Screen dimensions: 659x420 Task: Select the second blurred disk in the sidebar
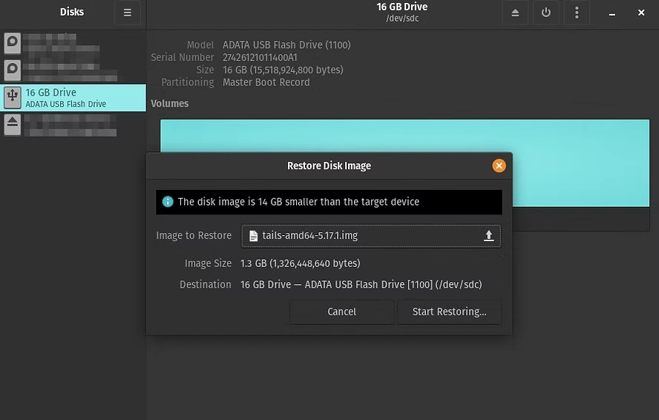tap(73, 70)
